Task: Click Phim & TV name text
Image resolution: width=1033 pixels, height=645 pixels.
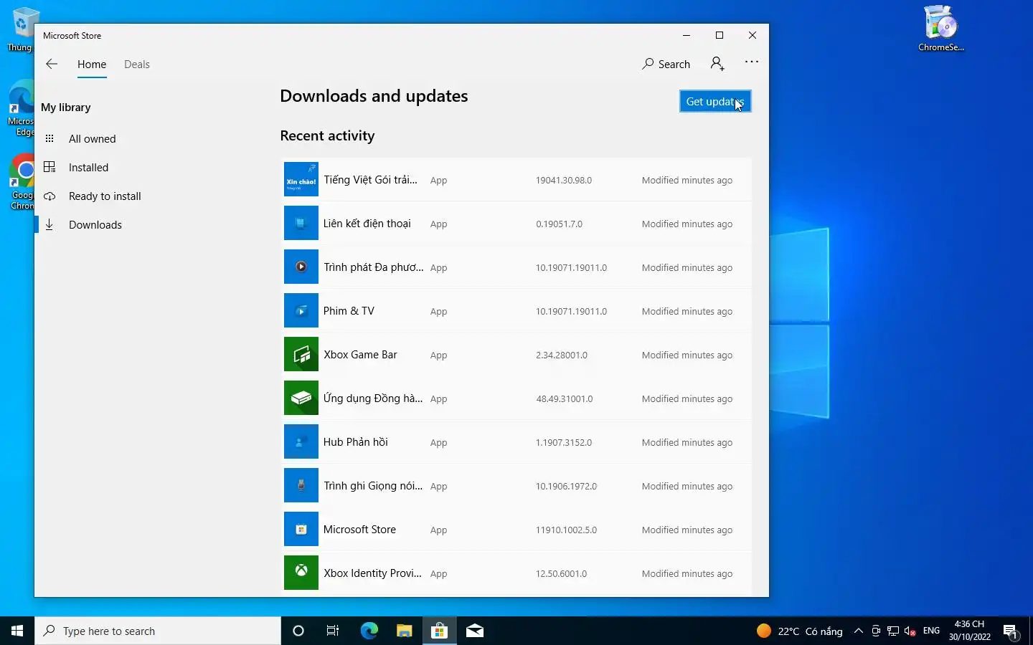Action: click(x=349, y=310)
